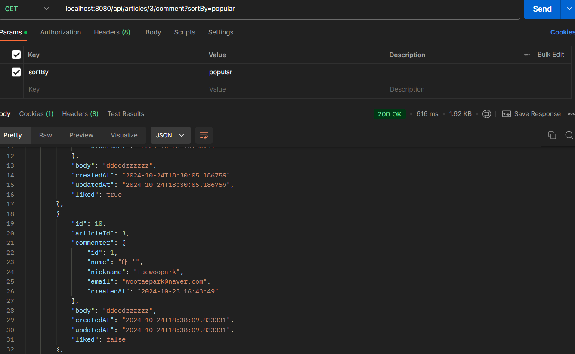This screenshot has height=354, width=575.
Task: Switch to Test Results tab
Action: (x=126, y=114)
